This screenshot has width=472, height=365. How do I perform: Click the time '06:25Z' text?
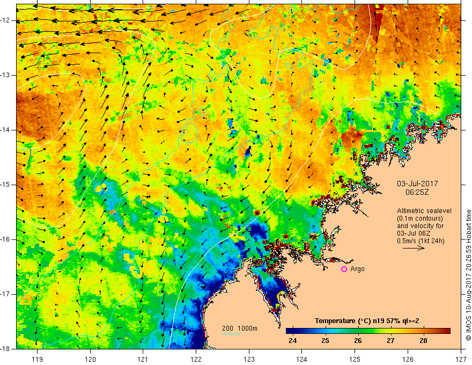point(417,192)
